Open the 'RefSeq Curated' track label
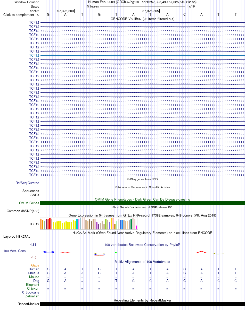Image resolution: width=245 pixels, height=310 pixels. click(27, 183)
